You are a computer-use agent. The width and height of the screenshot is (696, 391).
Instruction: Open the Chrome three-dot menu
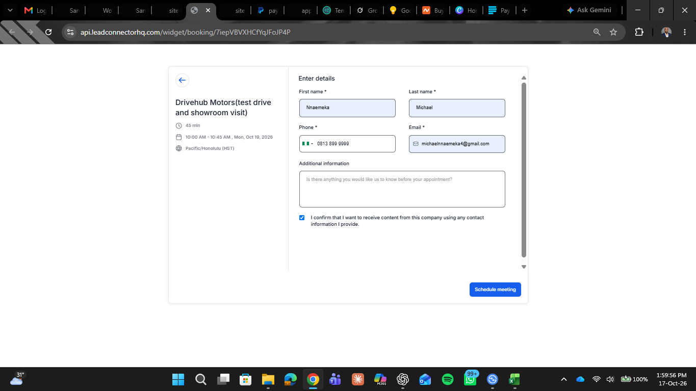coord(684,32)
